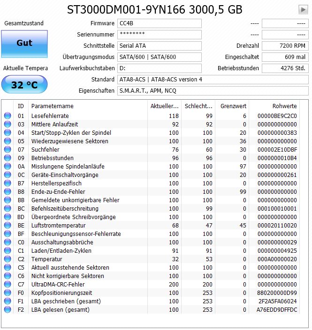Click the status orb for Suchfehler
The height and width of the screenshot is (330, 312).
[x=8, y=149]
